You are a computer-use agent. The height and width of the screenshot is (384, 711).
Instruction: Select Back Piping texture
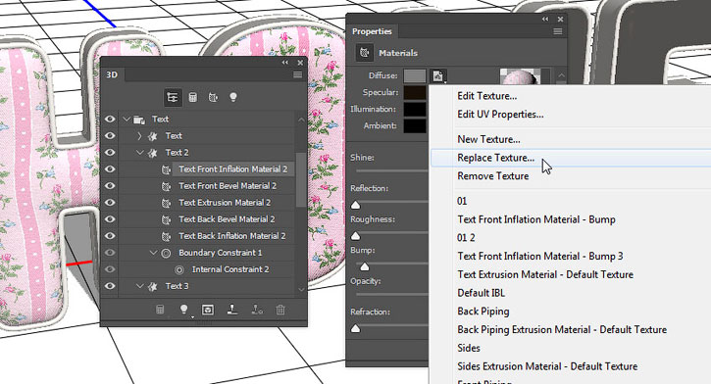(x=482, y=312)
